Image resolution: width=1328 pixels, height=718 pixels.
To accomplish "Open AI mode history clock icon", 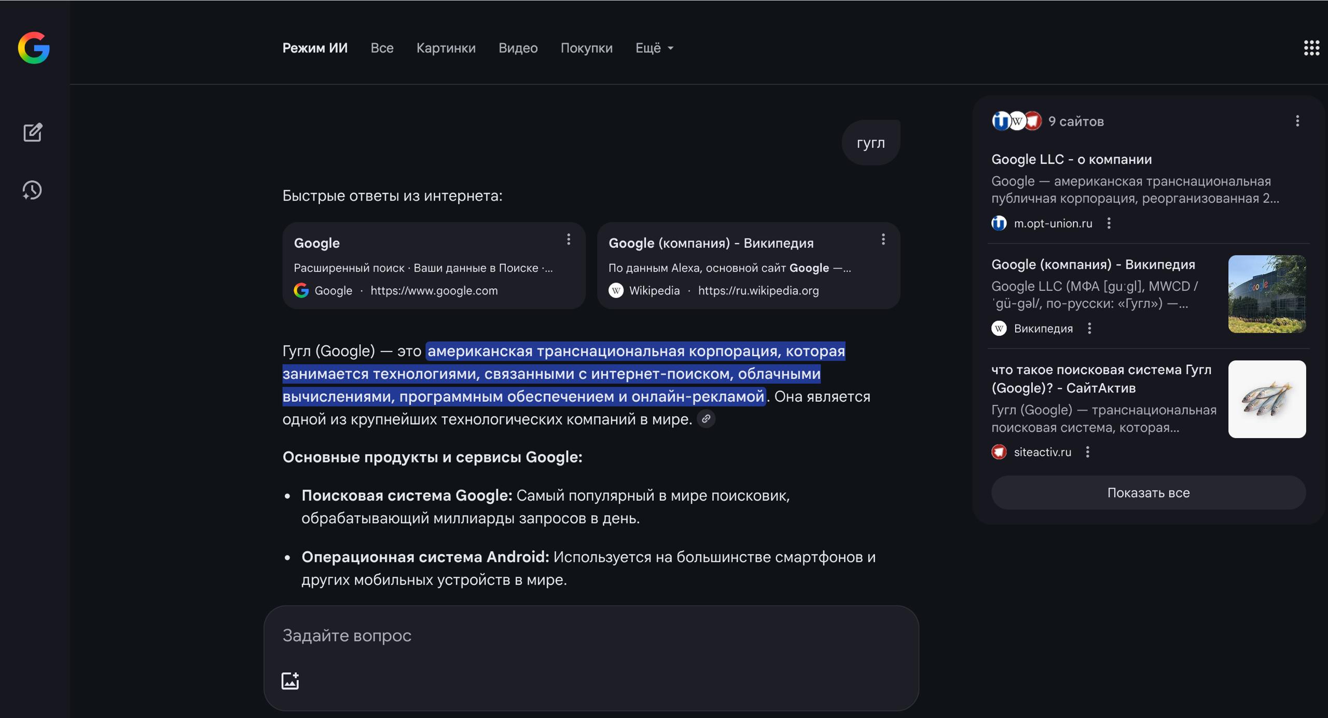I will pos(32,190).
